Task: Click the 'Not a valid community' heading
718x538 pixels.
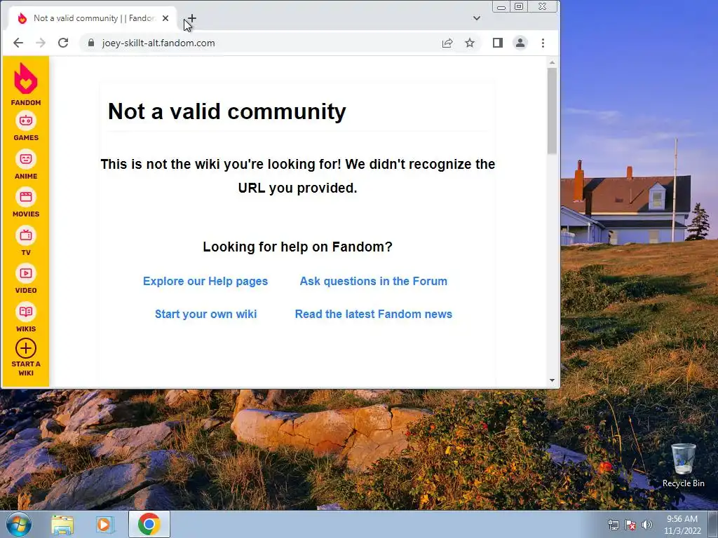Action: [x=226, y=111]
